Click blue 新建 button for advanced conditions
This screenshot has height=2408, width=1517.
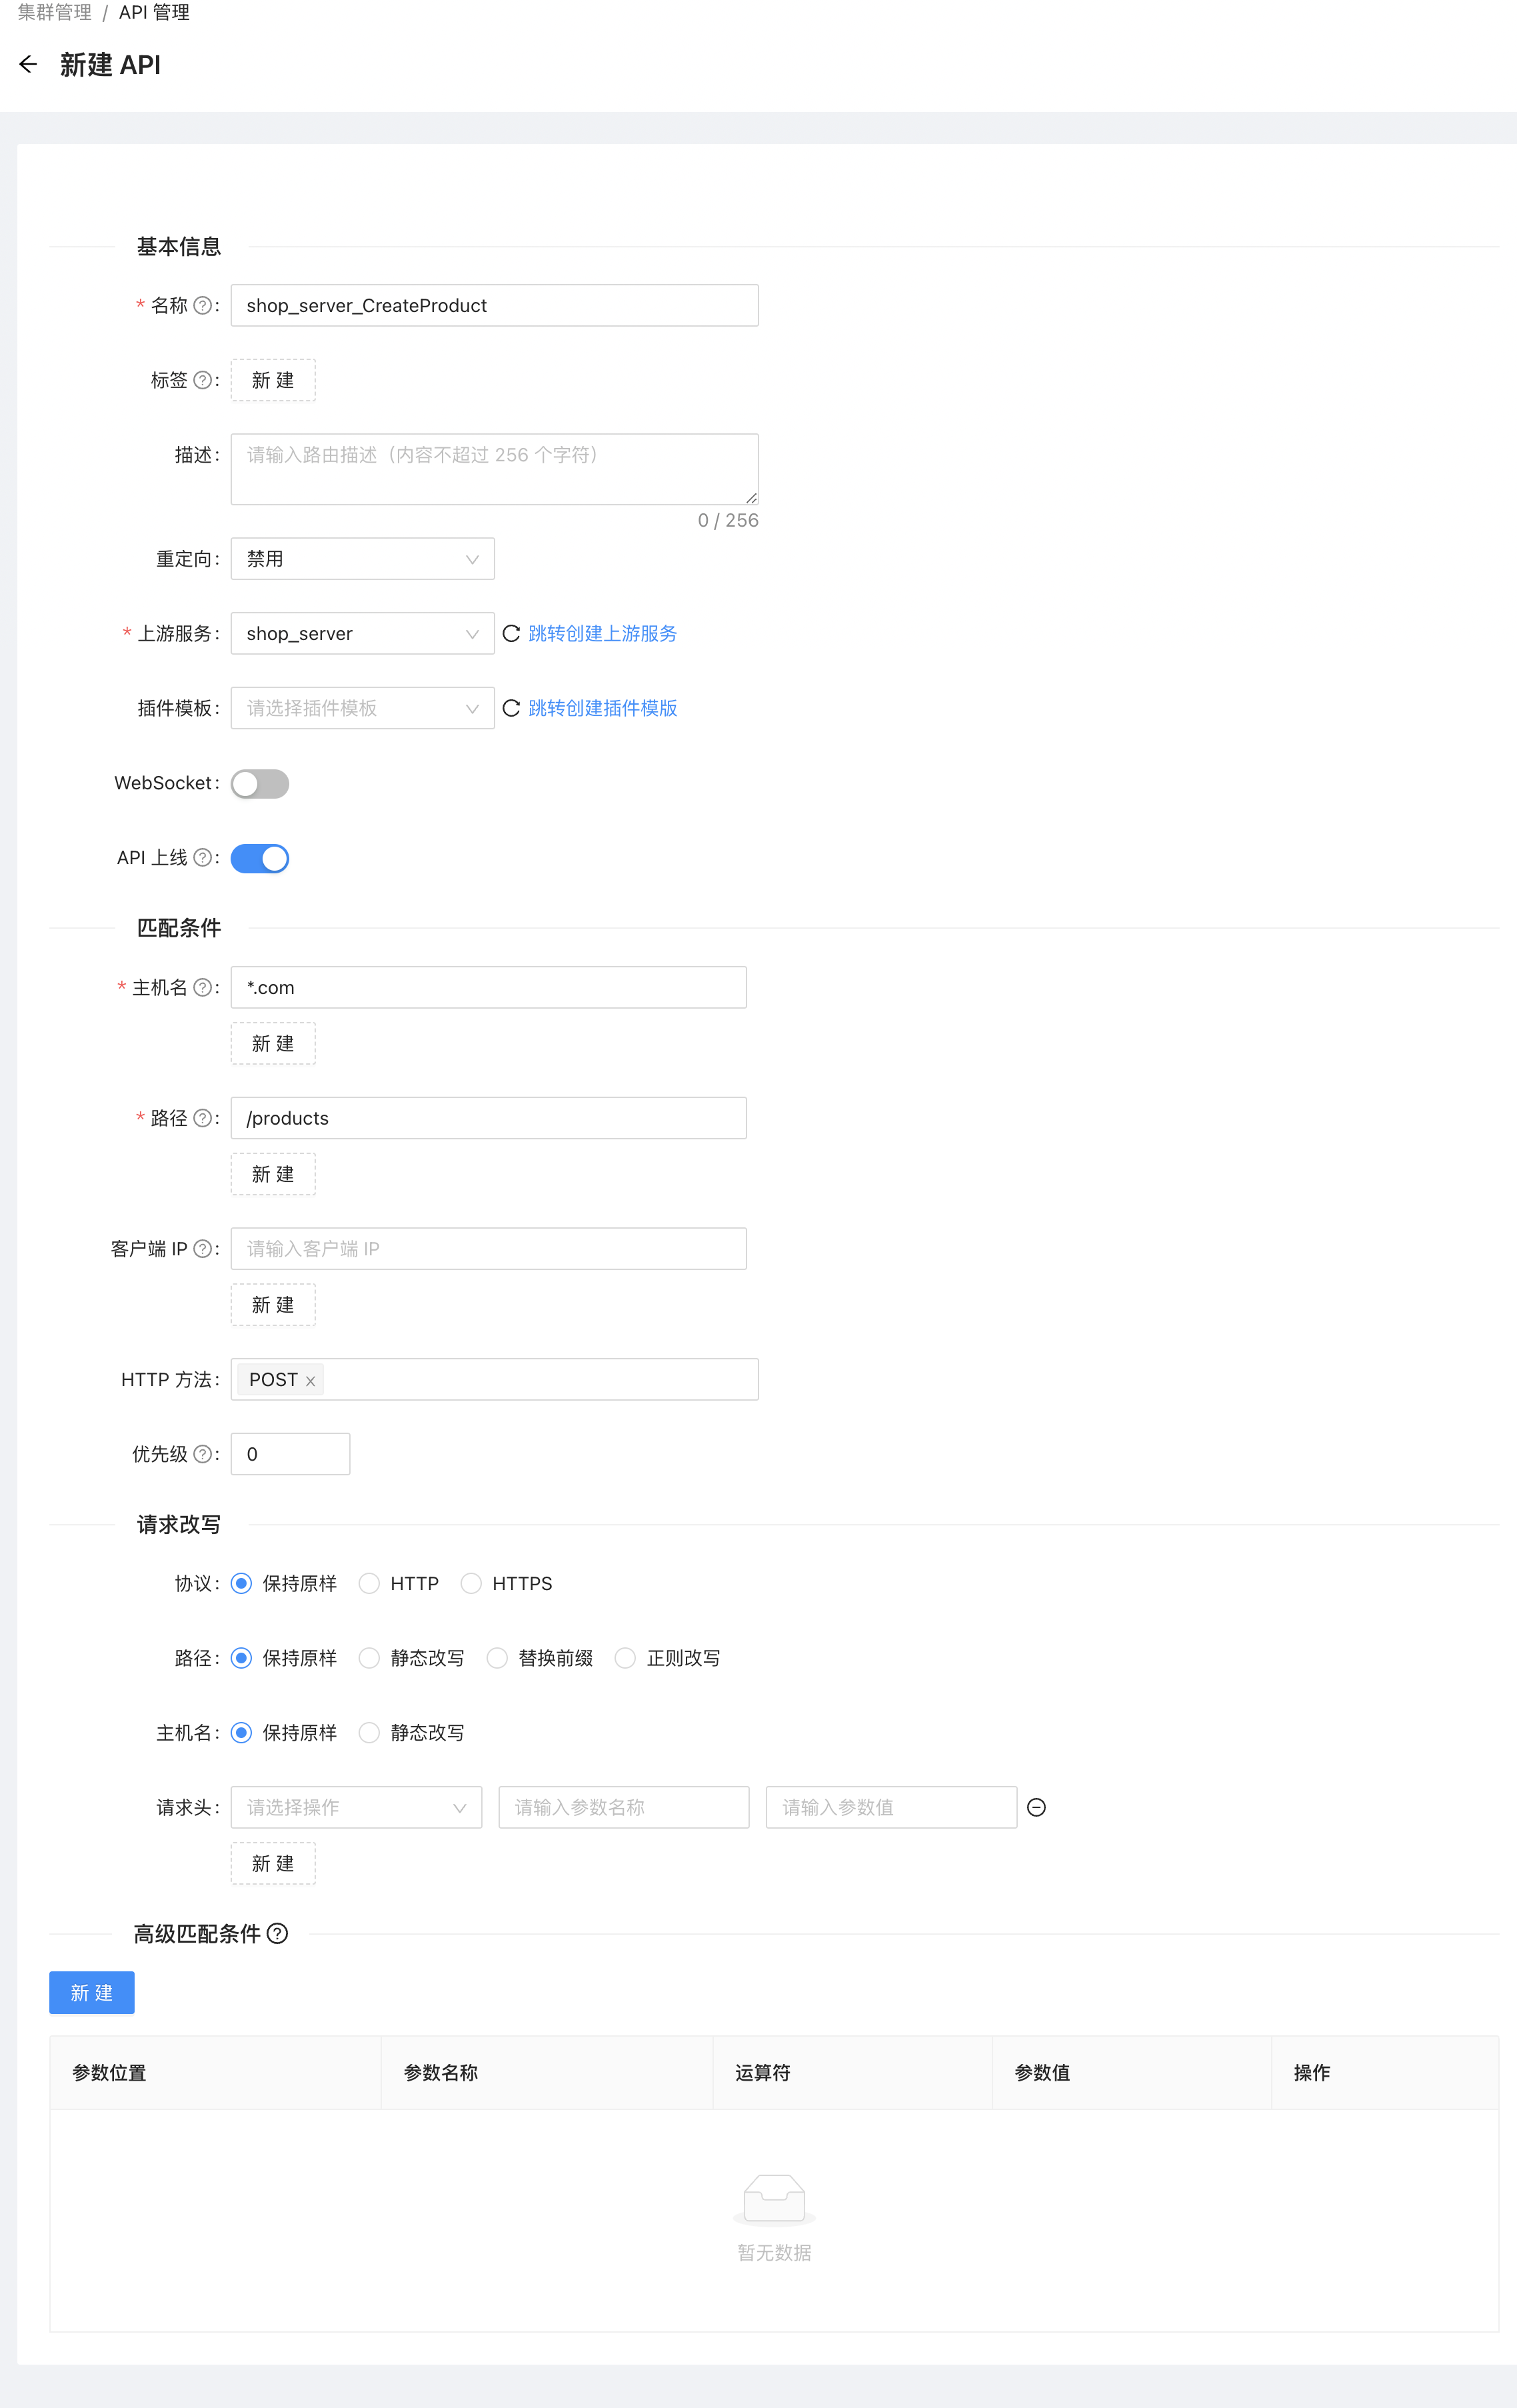pos(92,1993)
